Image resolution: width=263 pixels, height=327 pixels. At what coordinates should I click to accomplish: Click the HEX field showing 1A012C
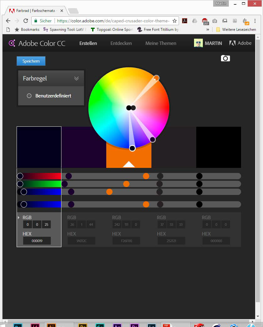82,241
